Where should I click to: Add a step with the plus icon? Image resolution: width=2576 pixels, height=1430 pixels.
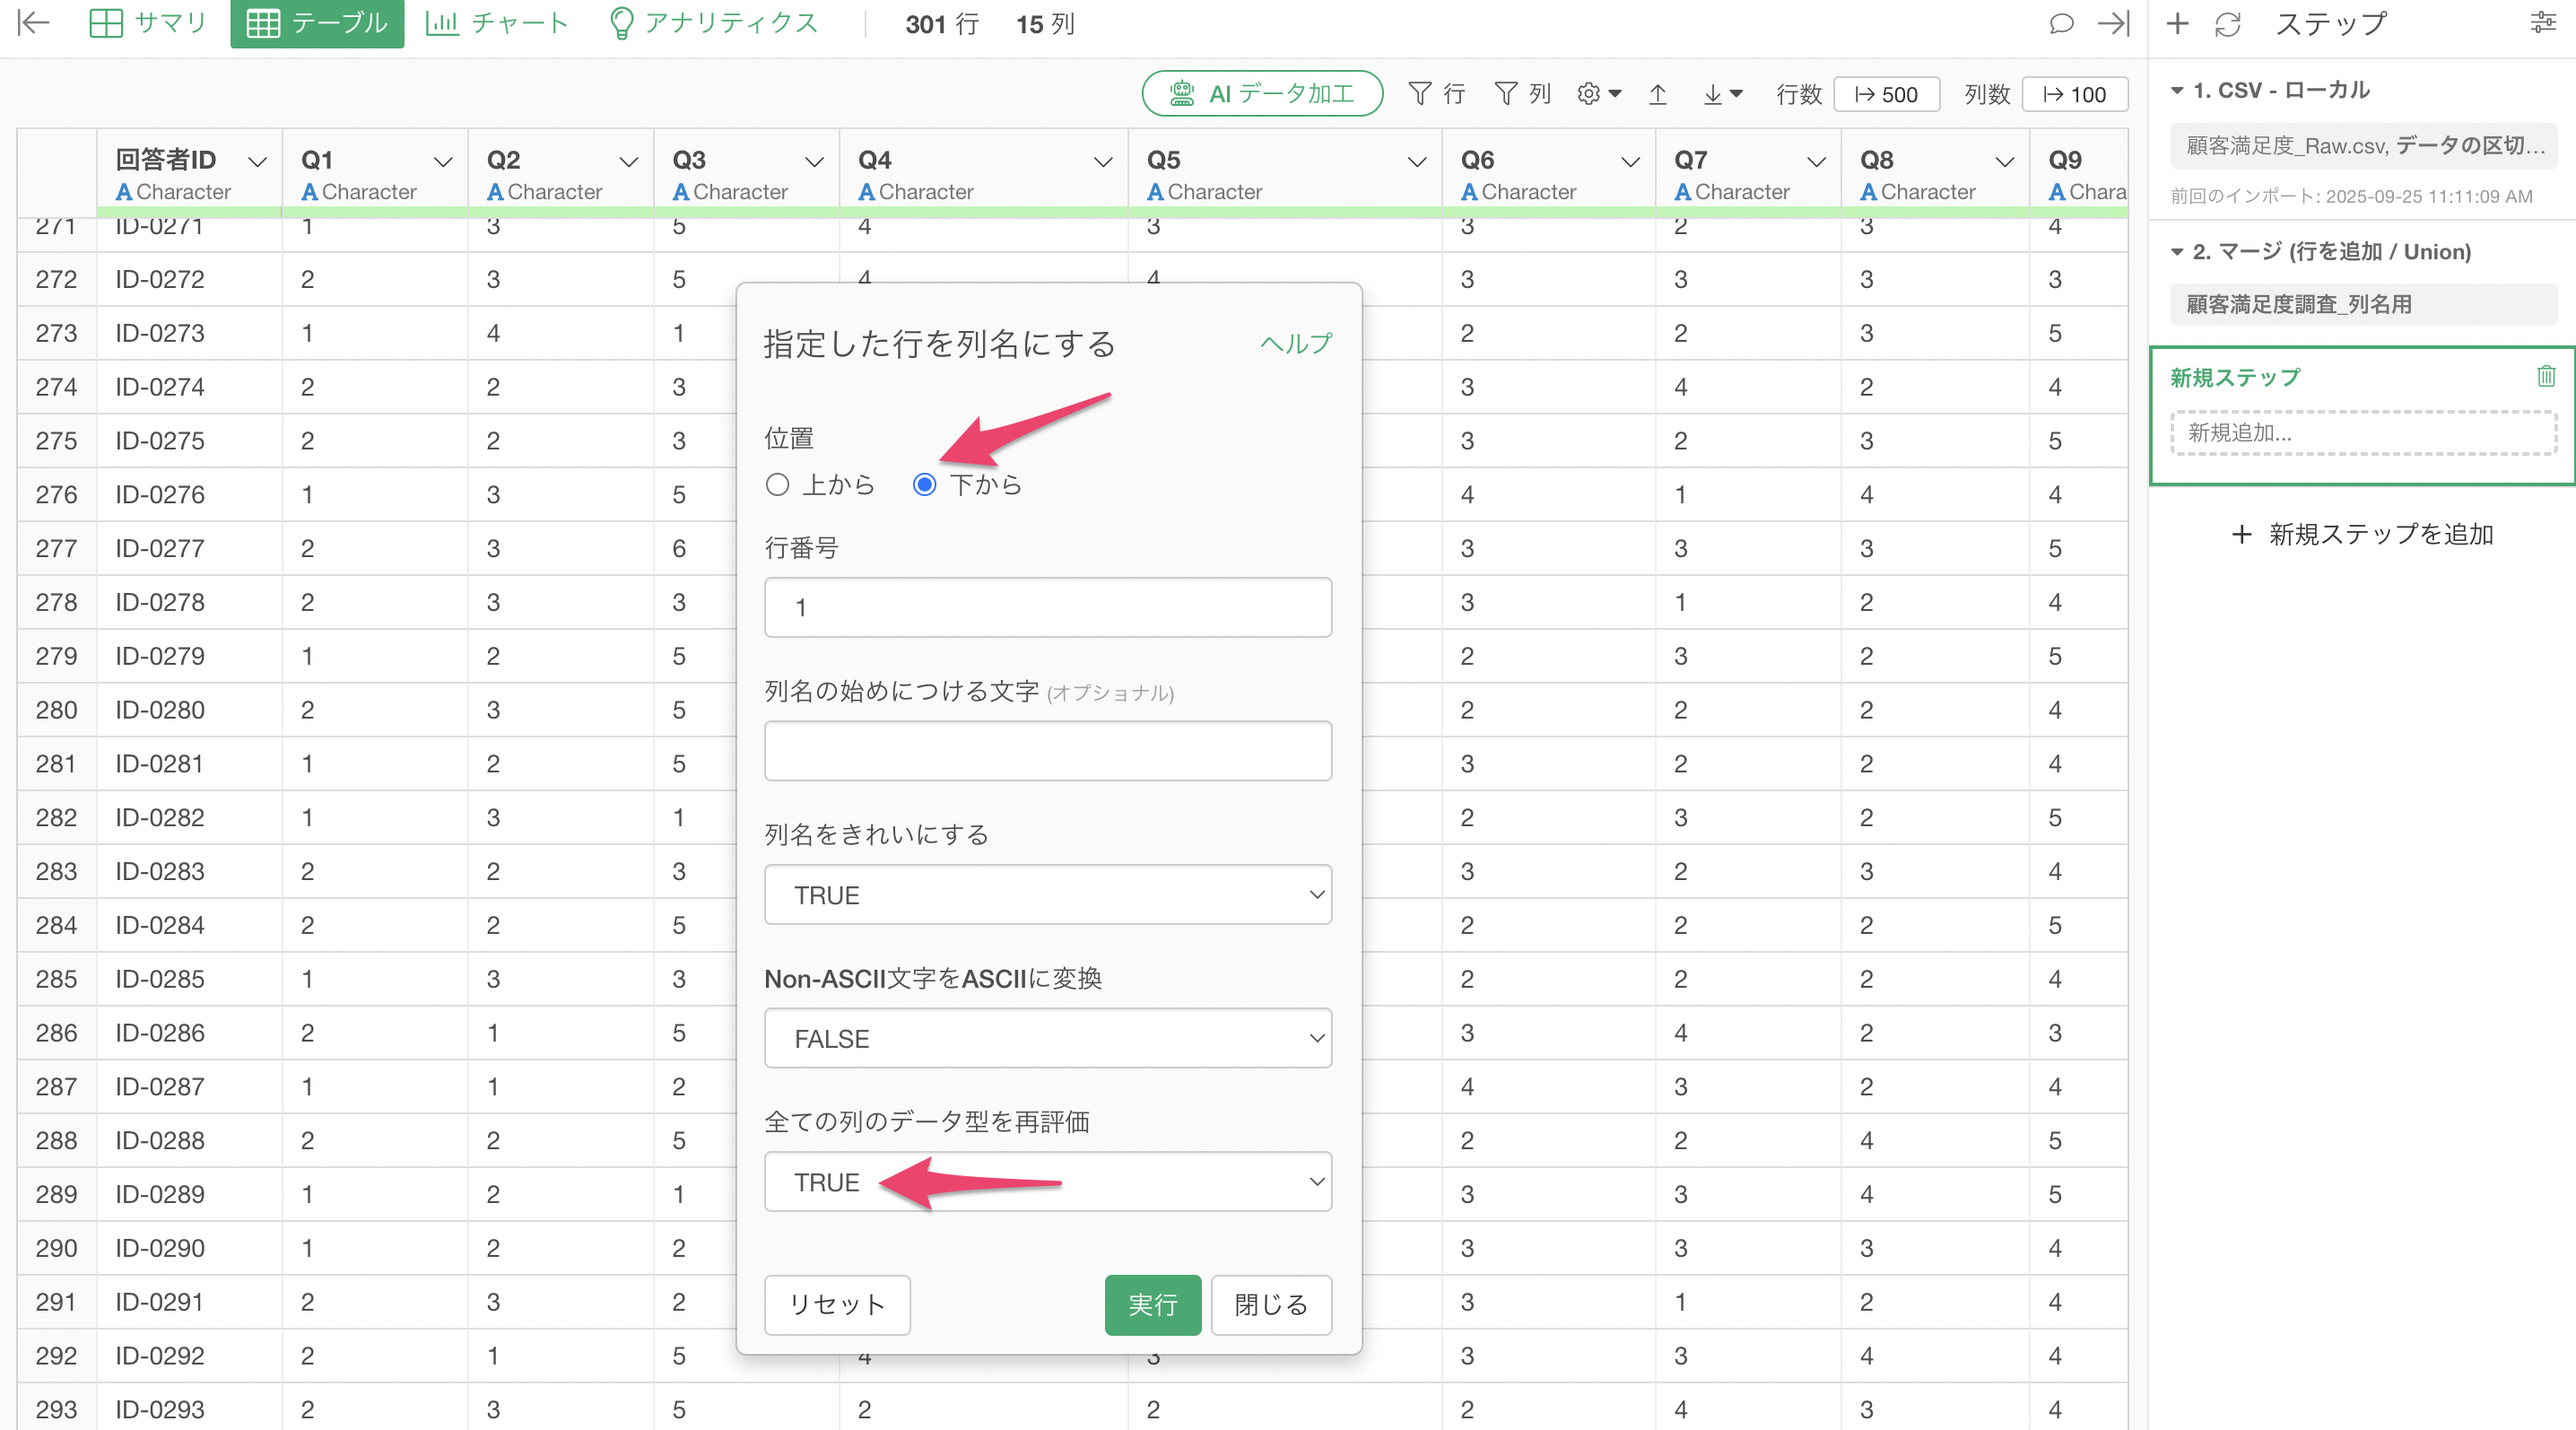click(2177, 24)
